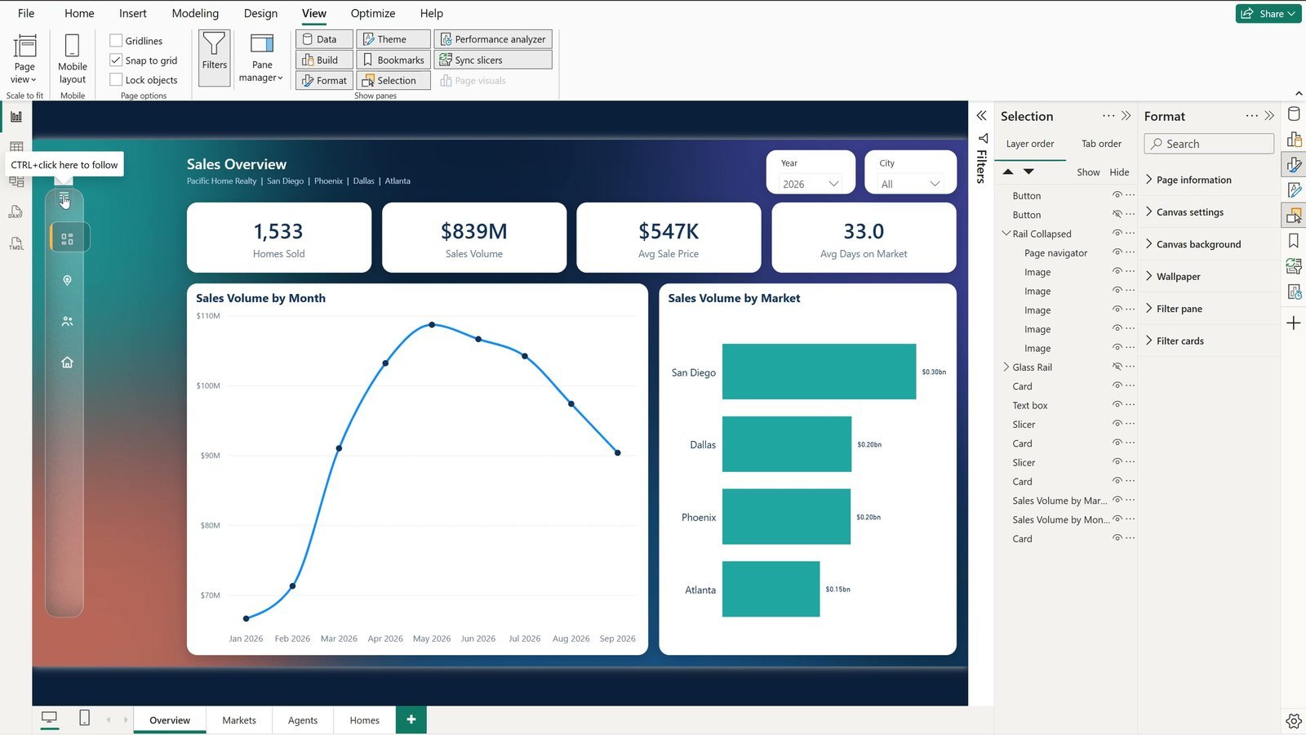Collapse the Rail Collapsed group

point(1006,234)
